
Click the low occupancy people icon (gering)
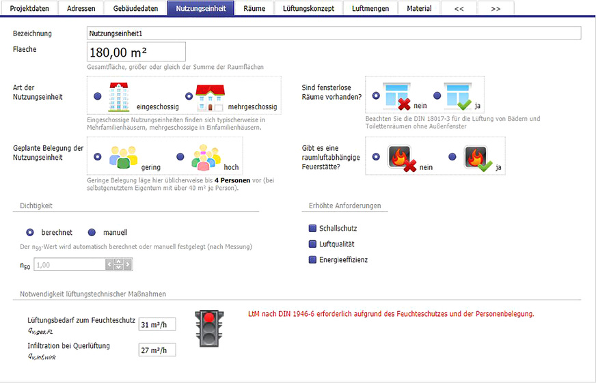(124, 156)
